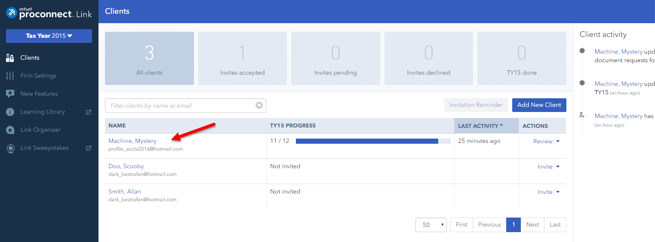This screenshot has height=242, width=655.
Task: Open client Machine, Mystery
Action: coord(132,141)
